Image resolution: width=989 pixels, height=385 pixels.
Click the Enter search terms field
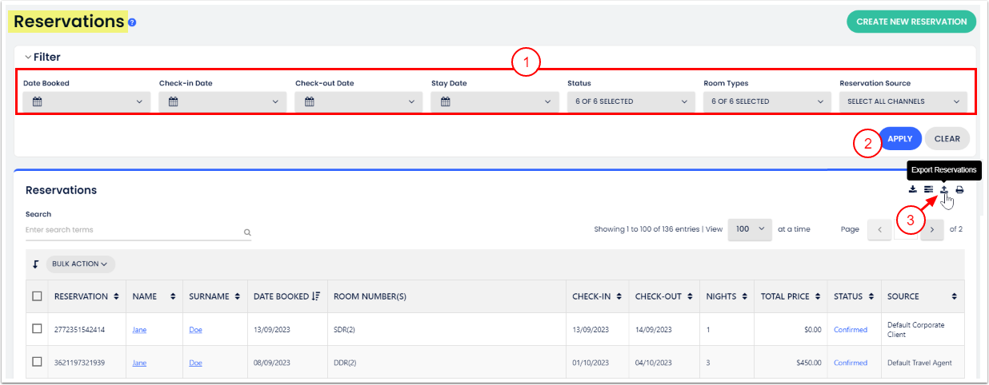(132, 230)
